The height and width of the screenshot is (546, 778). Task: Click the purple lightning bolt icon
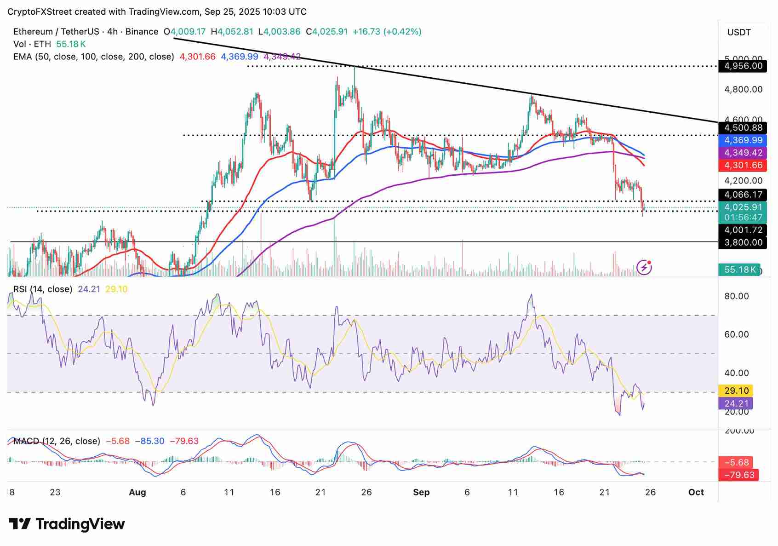644,267
